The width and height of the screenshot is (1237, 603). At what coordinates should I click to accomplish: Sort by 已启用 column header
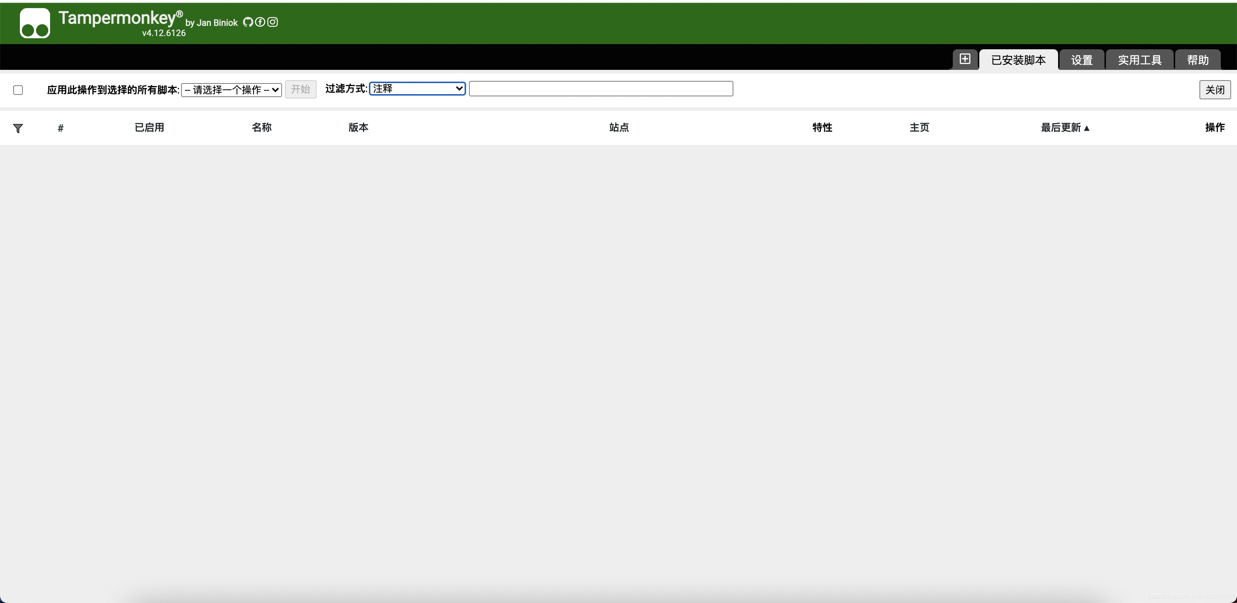click(x=149, y=128)
